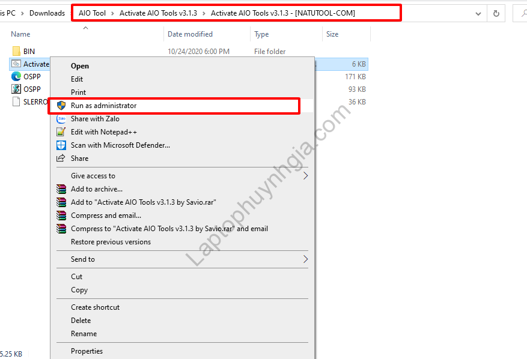Expand the Send to submenu arrow
The width and height of the screenshot is (527, 359).
[305, 259]
